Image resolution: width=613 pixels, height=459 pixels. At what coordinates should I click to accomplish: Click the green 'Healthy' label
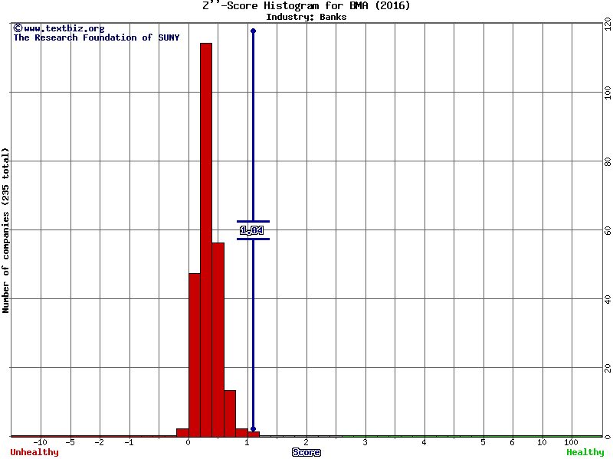585,452
